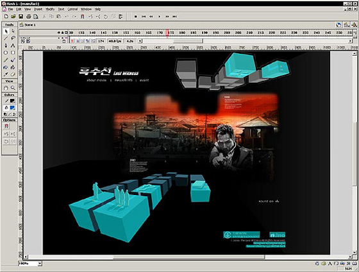Open the stroke color swatch

(x=12, y=101)
